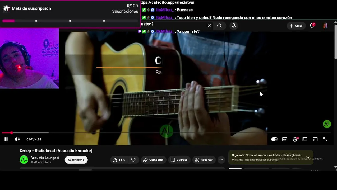Cast video to another screen
The height and width of the screenshot is (190, 337).
click(x=315, y=139)
